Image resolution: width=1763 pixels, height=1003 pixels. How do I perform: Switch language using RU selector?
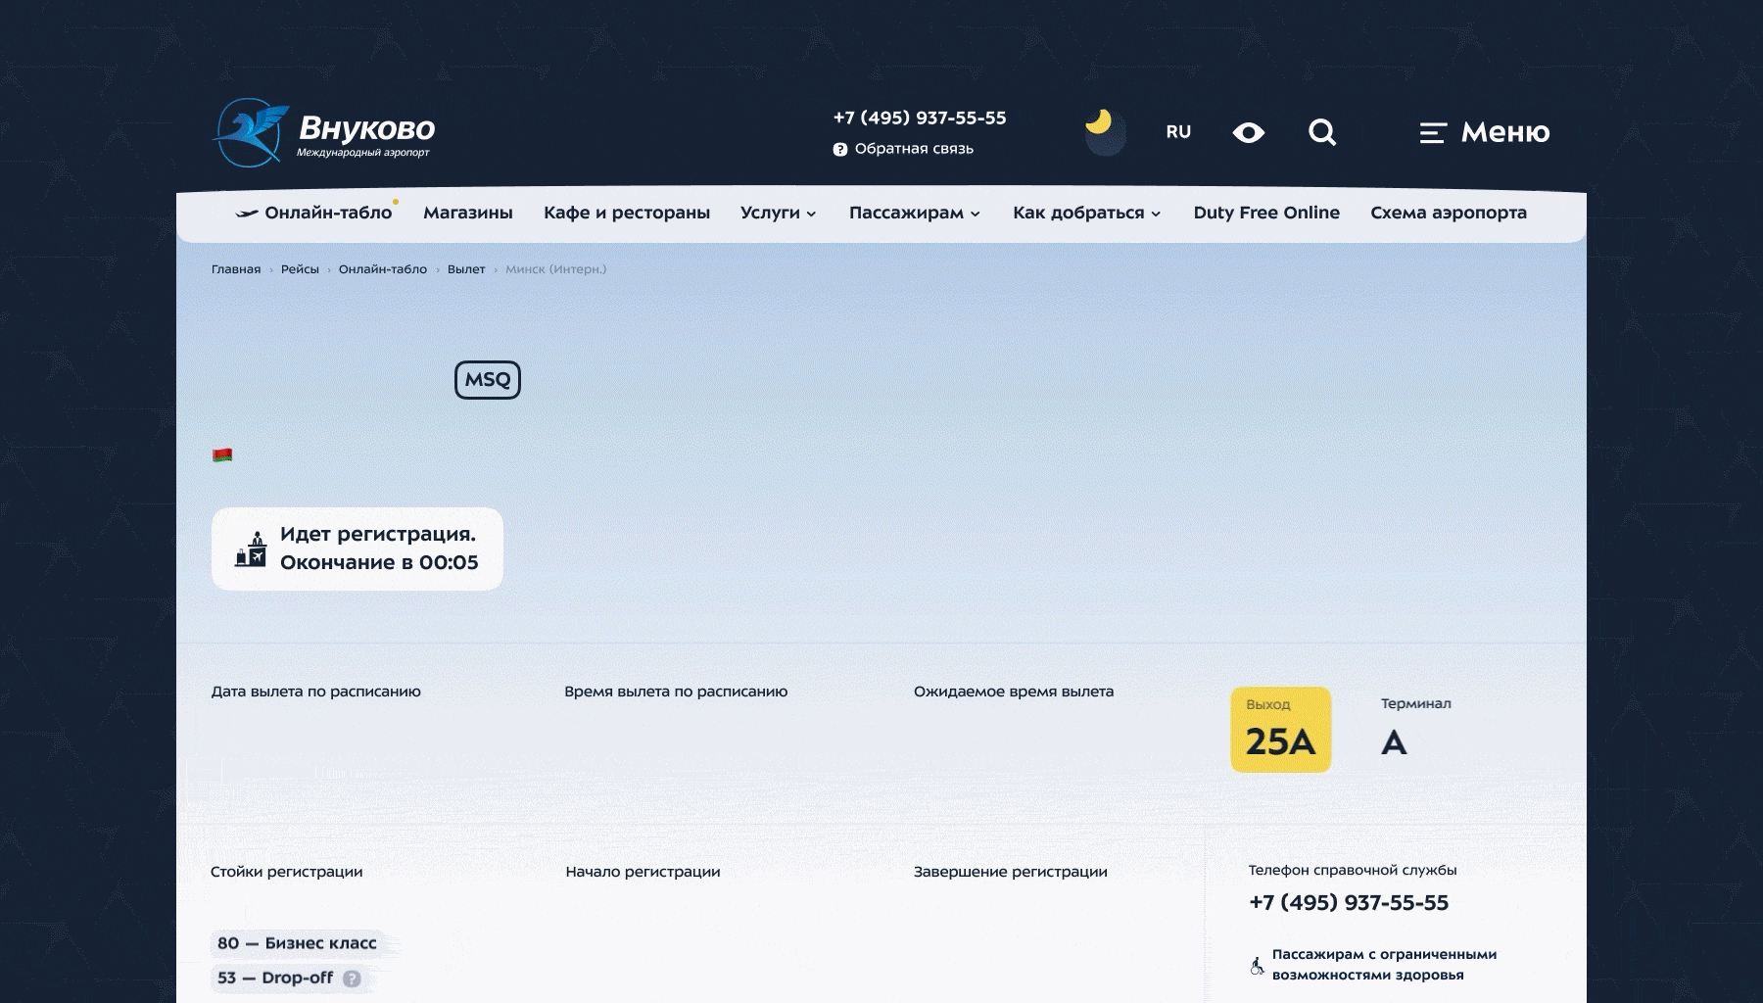pos(1178,132)
